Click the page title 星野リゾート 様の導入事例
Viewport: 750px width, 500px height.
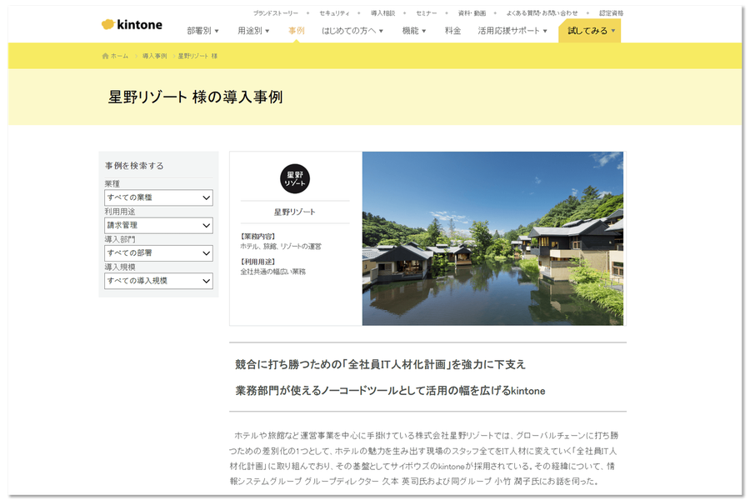195,97
